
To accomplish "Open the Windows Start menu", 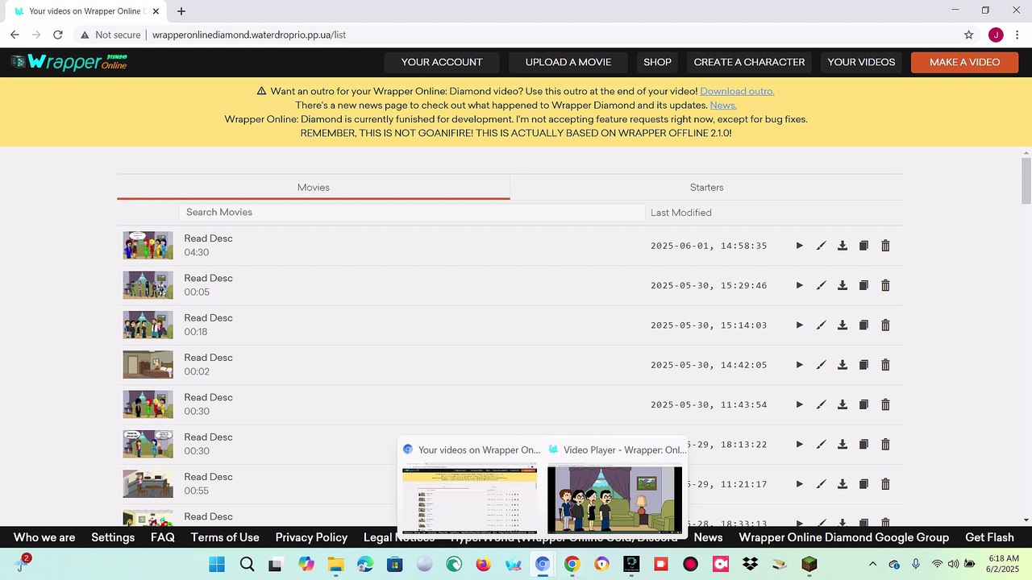I will click(x=217, y=564).
